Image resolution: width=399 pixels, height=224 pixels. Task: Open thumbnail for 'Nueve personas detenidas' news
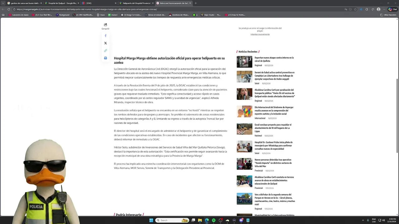click(244, 164)
